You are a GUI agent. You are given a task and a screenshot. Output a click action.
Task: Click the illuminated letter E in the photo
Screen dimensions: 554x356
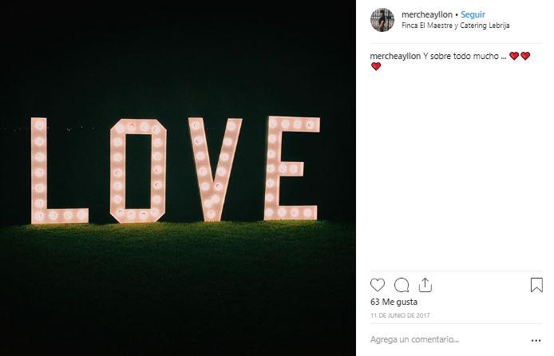291,168
